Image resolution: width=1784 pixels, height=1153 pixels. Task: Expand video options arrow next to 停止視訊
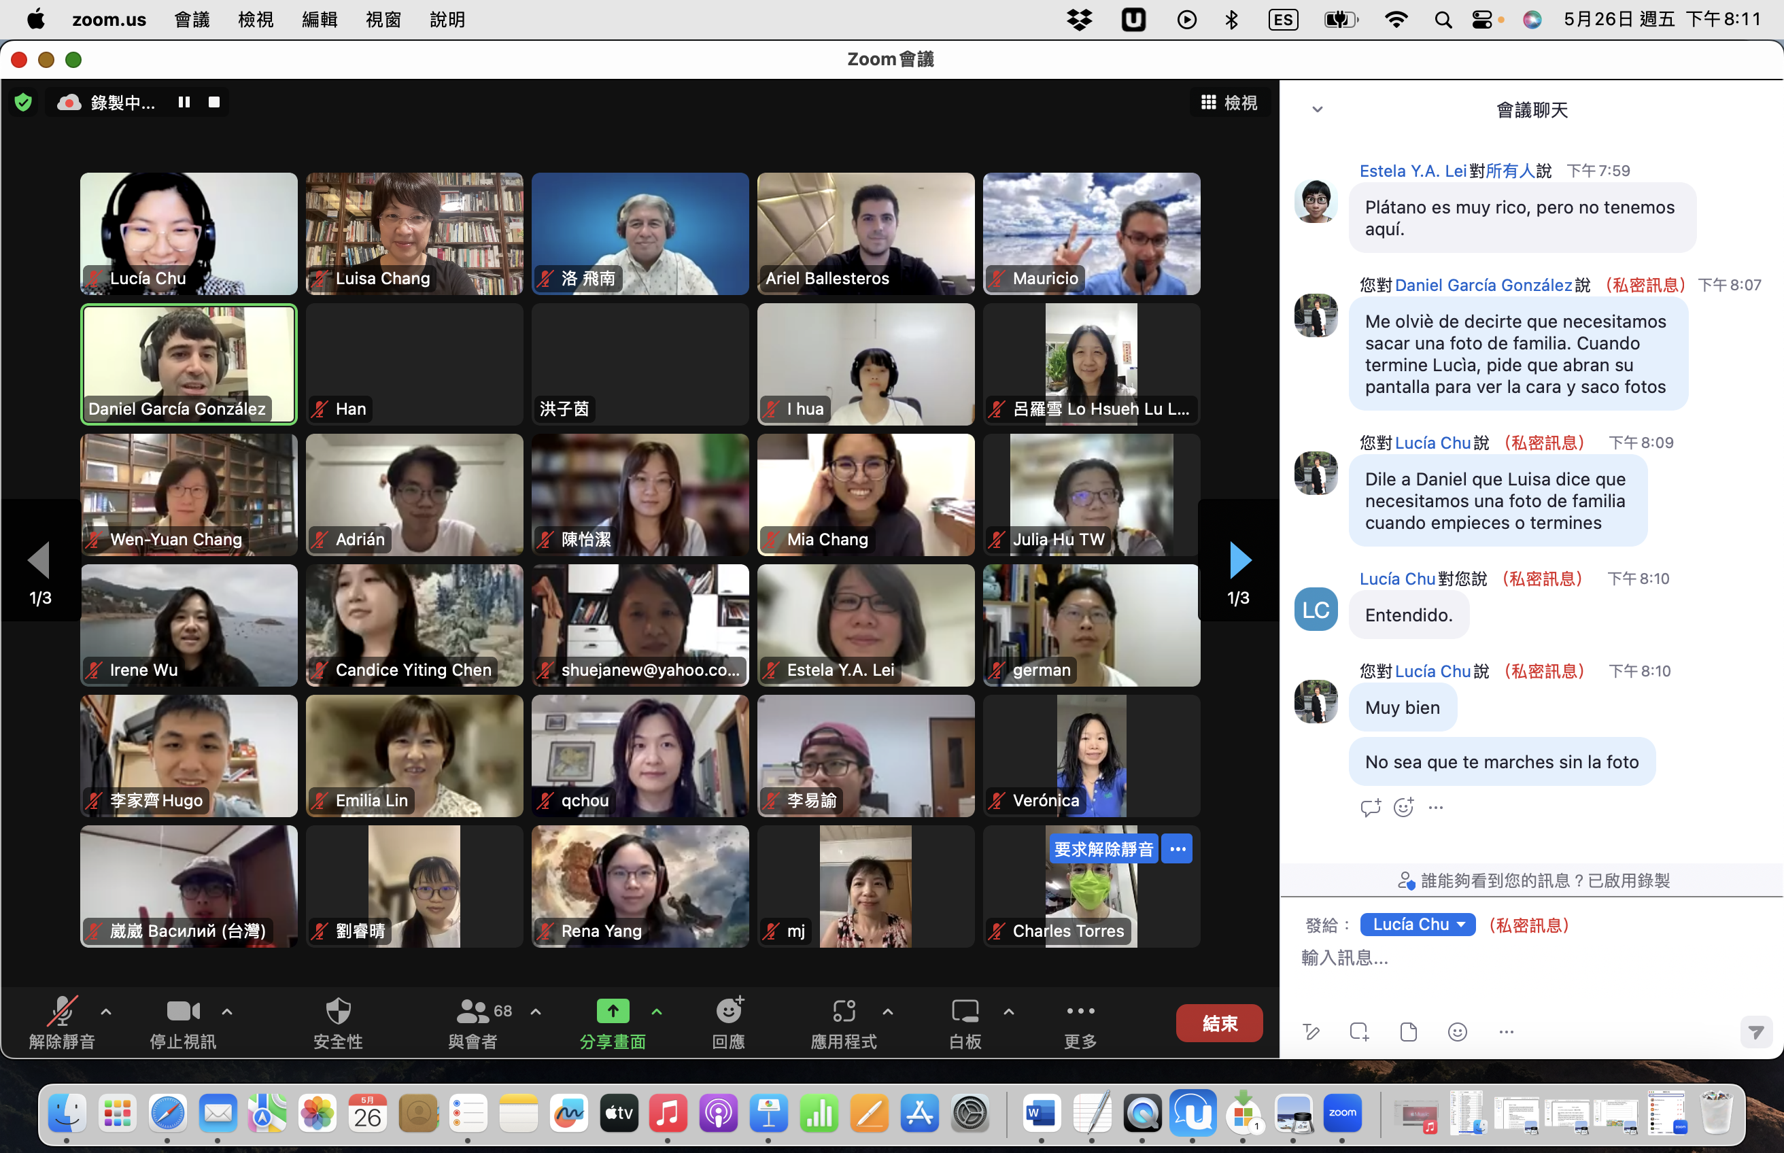(227, 1012)
